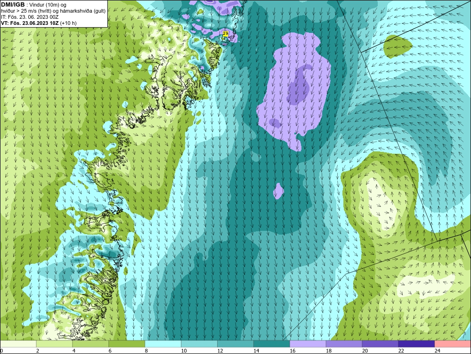The width and height of the screenshot is (471, 354).
Task: Click the 16-18 m/s legend color
Action: pyautogui.click(x=308, y=344)
